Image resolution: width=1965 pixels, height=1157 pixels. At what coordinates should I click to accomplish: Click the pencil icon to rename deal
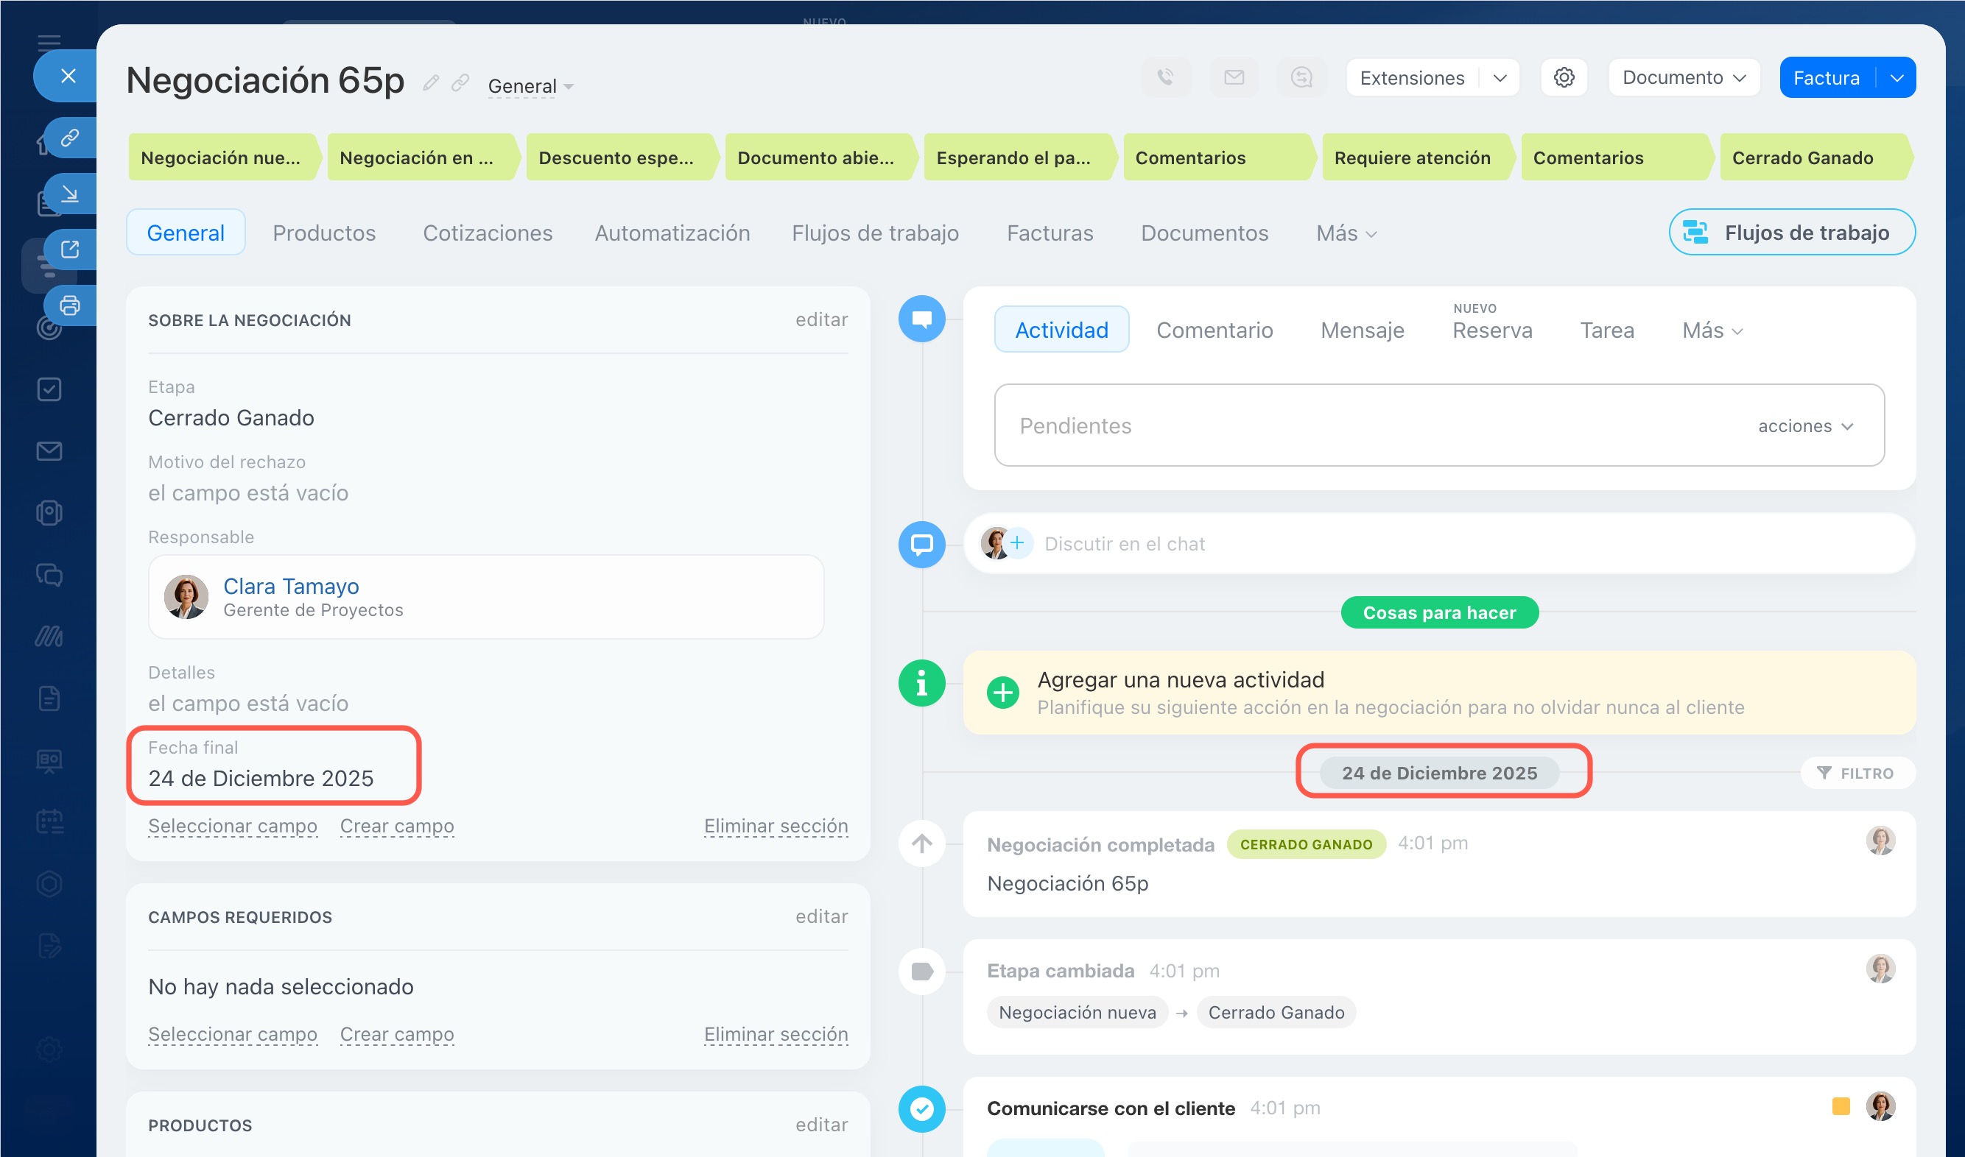(x=431, y=82)
